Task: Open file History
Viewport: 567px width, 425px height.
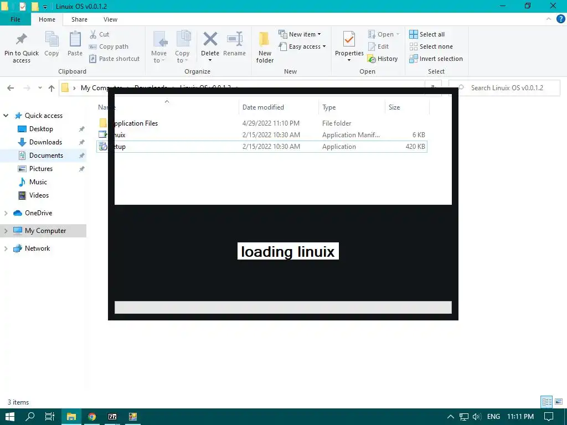Action: click(383, 59)
